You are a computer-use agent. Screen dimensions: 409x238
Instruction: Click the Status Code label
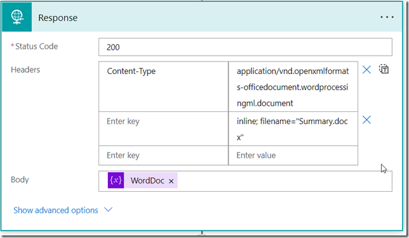[x=36, y=46]
